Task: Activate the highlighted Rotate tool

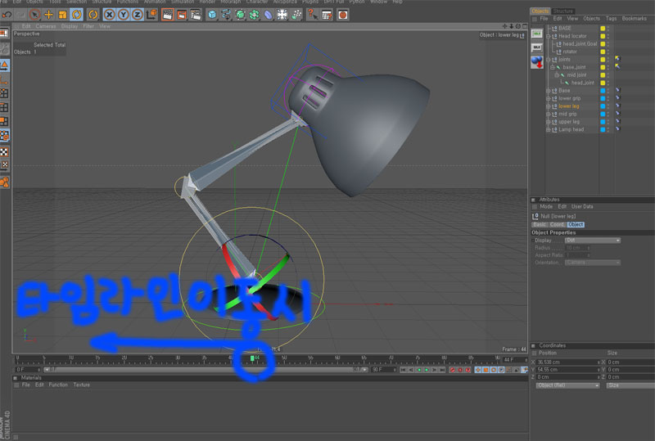Action: 76,15
